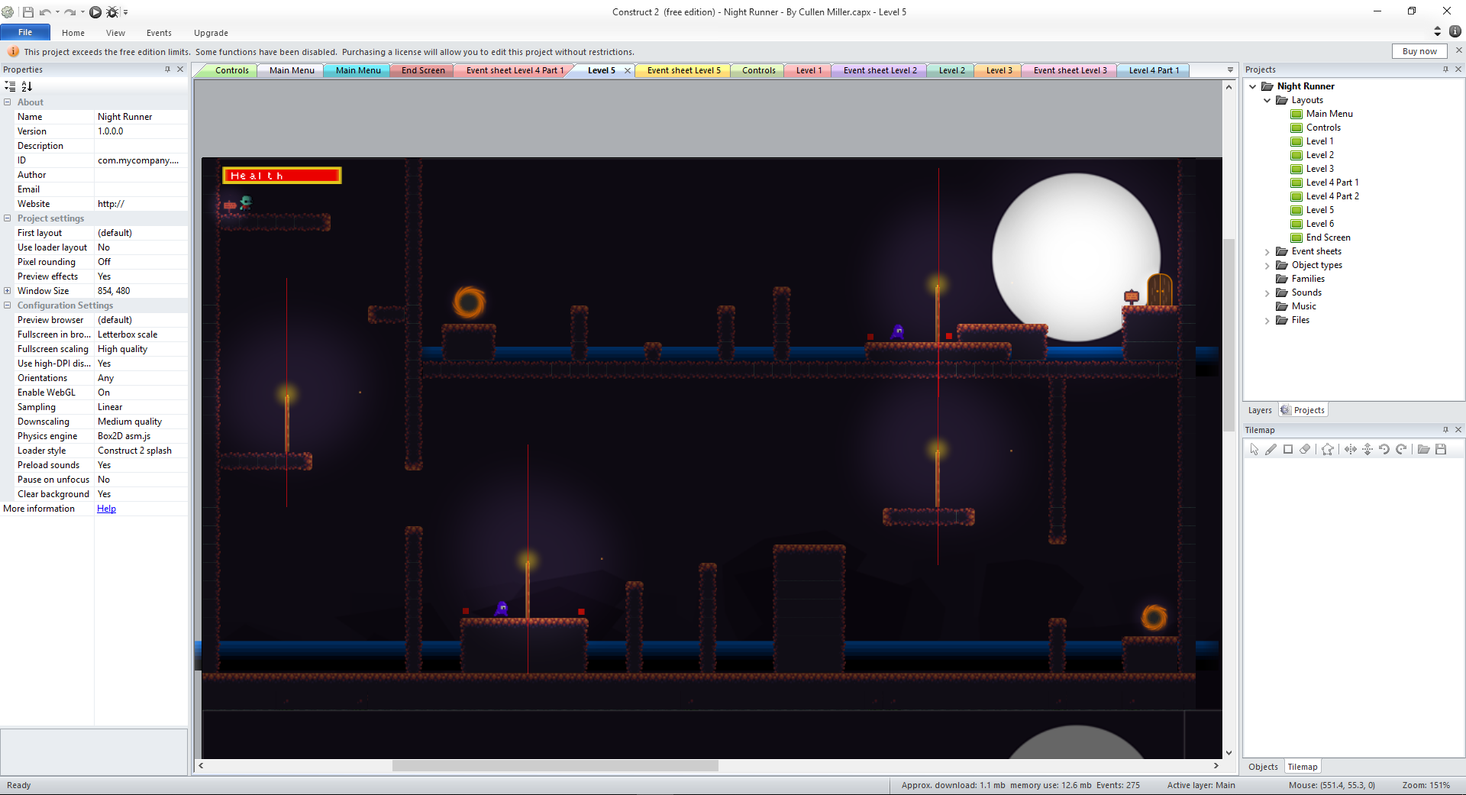Select the Main Menu layout in Projects tree
This screenshot has width=1466, height=795.
(x=1329, y=114)
